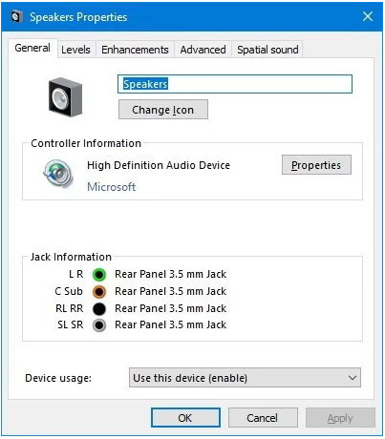Open the Enhancements tab
Viewport: 385px width, 439px height.
tap(135, 50)
